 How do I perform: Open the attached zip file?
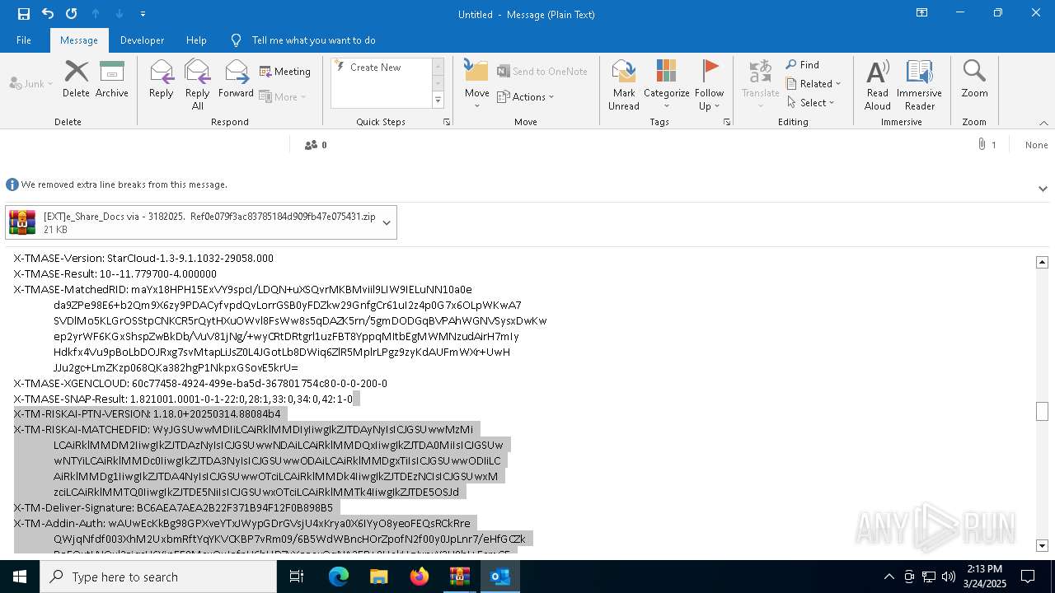pos(191,222)
